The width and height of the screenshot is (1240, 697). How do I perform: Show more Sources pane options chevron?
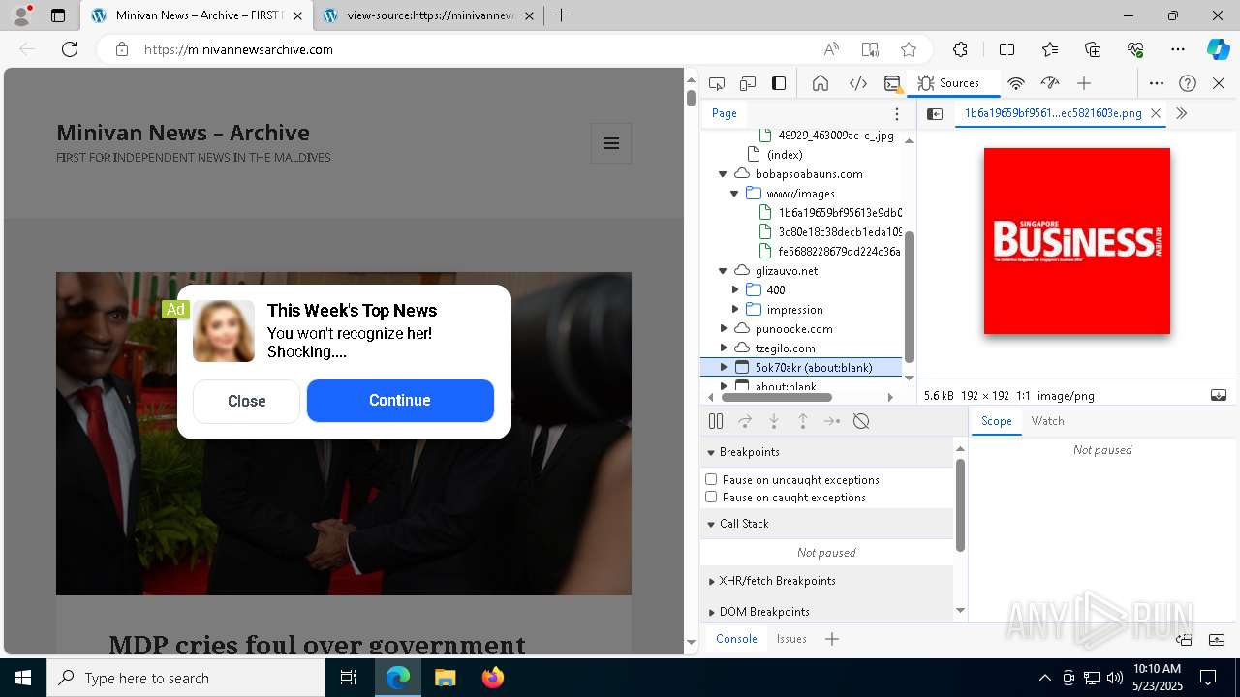tap(1181, 113)
